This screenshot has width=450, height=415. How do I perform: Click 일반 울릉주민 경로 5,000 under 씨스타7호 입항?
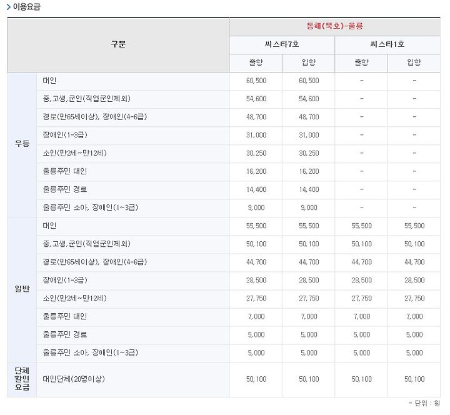(309, 334)
